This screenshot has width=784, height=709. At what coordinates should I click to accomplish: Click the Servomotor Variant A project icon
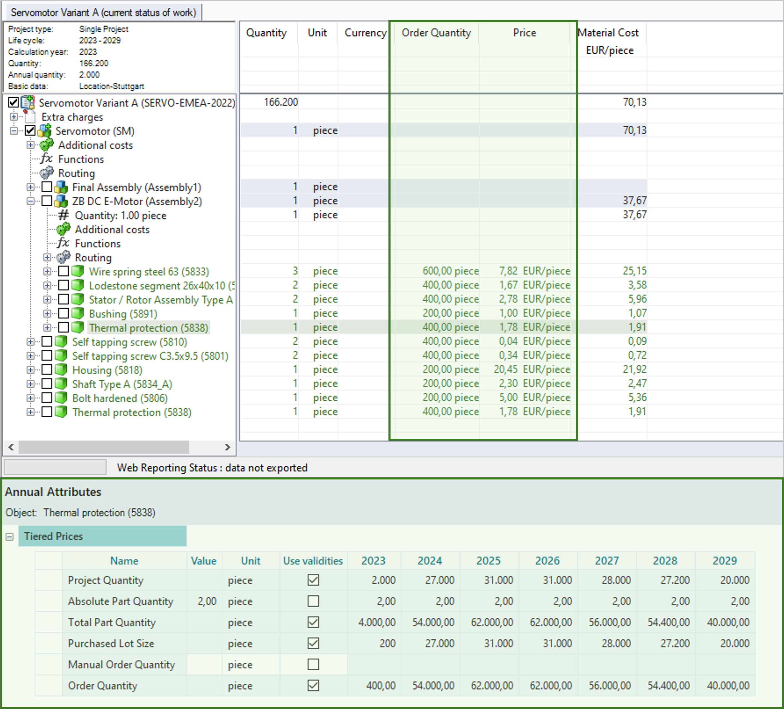pos(28,102)
